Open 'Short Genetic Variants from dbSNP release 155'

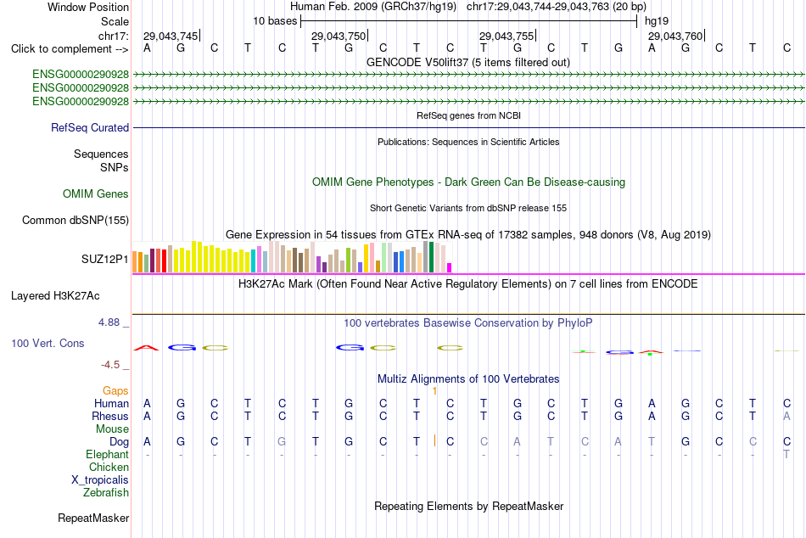pos(468,208)
